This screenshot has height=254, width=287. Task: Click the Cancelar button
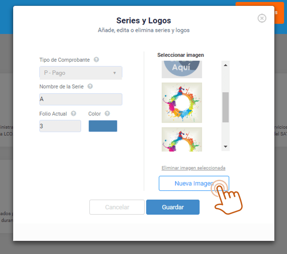click(117, 207)
